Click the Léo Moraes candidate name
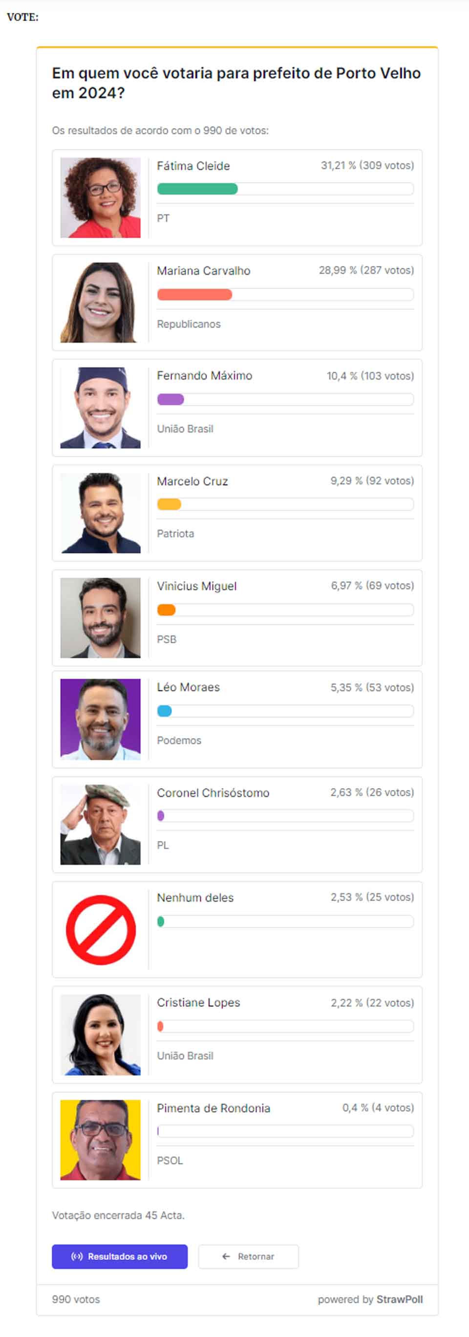Viewport: 469px width, 1337px height. click(x=188, y=687)
